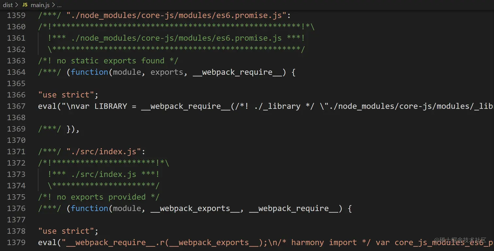Click the chevron after dist in breadcrumb
The width and height of the screenshot is (494, 251).
tap(17, 5)
